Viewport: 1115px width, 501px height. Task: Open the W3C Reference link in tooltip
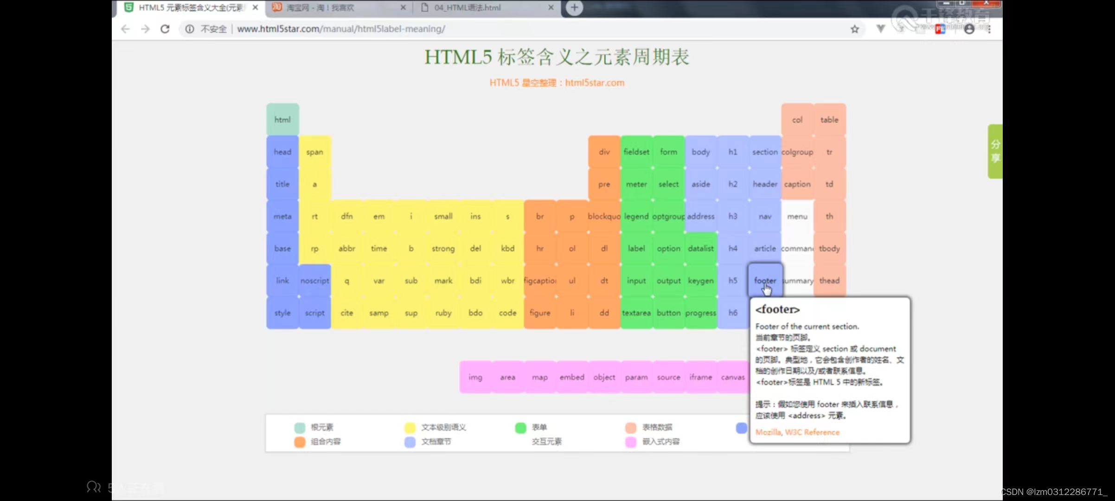812,432
